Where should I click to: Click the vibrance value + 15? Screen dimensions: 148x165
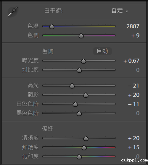(x=134, y=147)
